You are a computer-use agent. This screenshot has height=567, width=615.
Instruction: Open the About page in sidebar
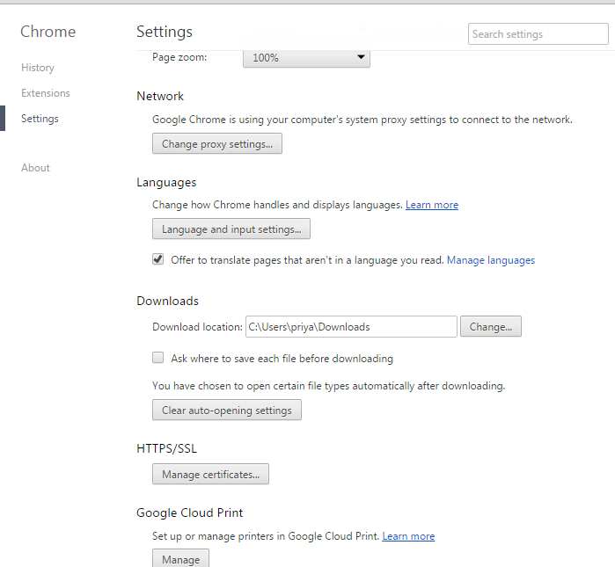point(35,168)
